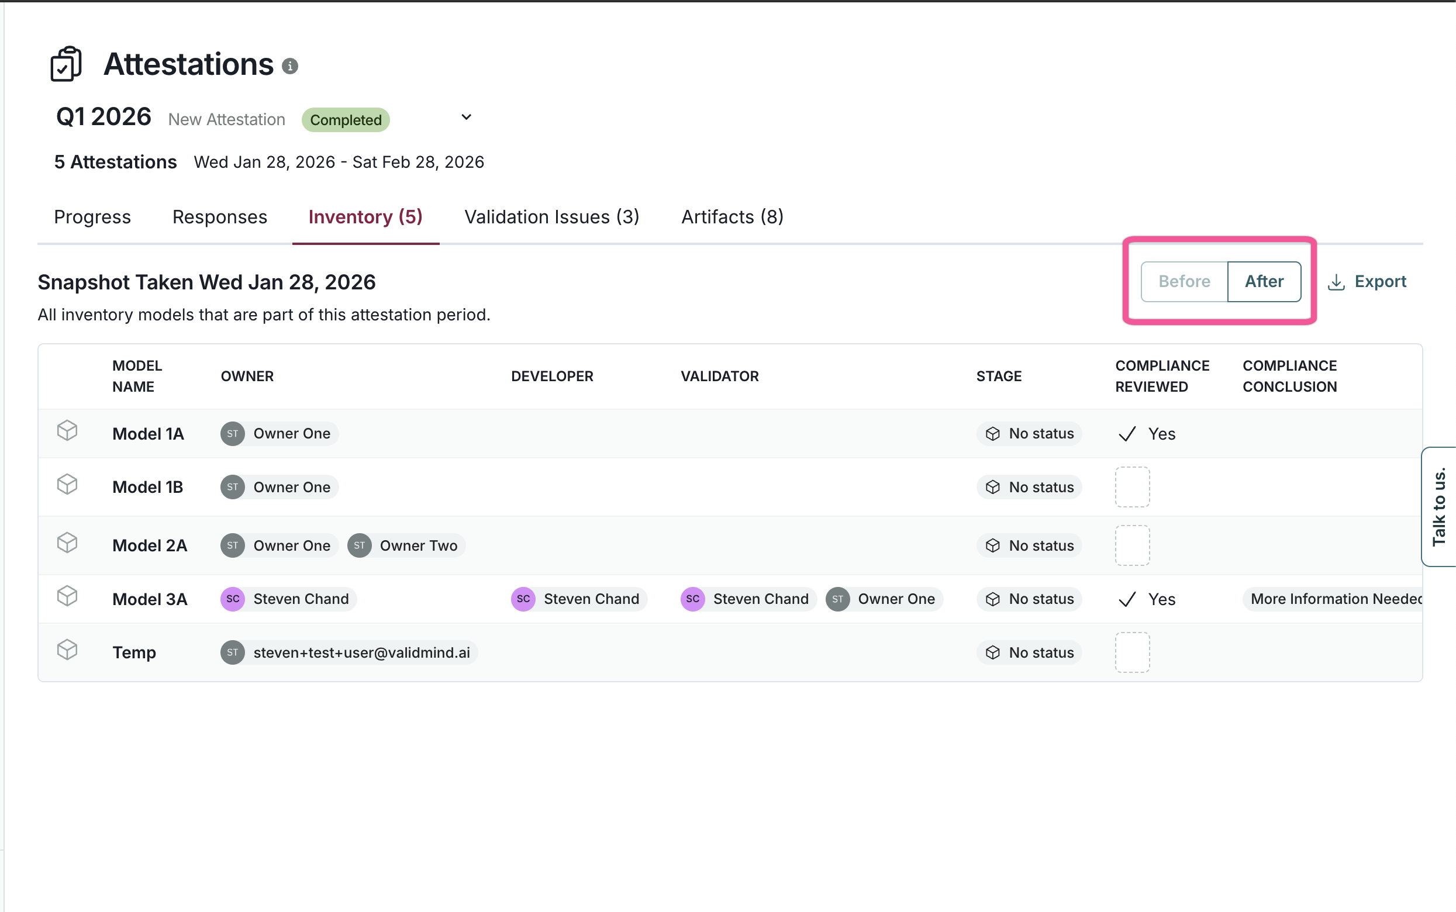1456x912 pixels.
Task: Go to the Responses tab
Action: pyautogui.click(x=219, y=216)
